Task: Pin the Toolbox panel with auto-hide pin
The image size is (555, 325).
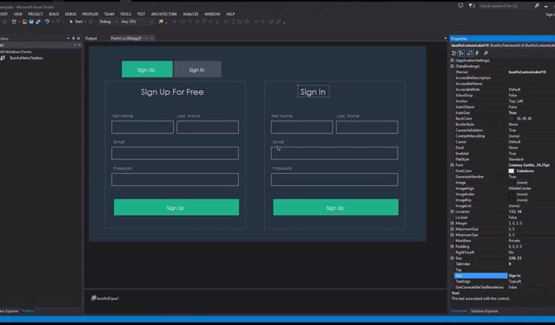Action: pos(75,38)
